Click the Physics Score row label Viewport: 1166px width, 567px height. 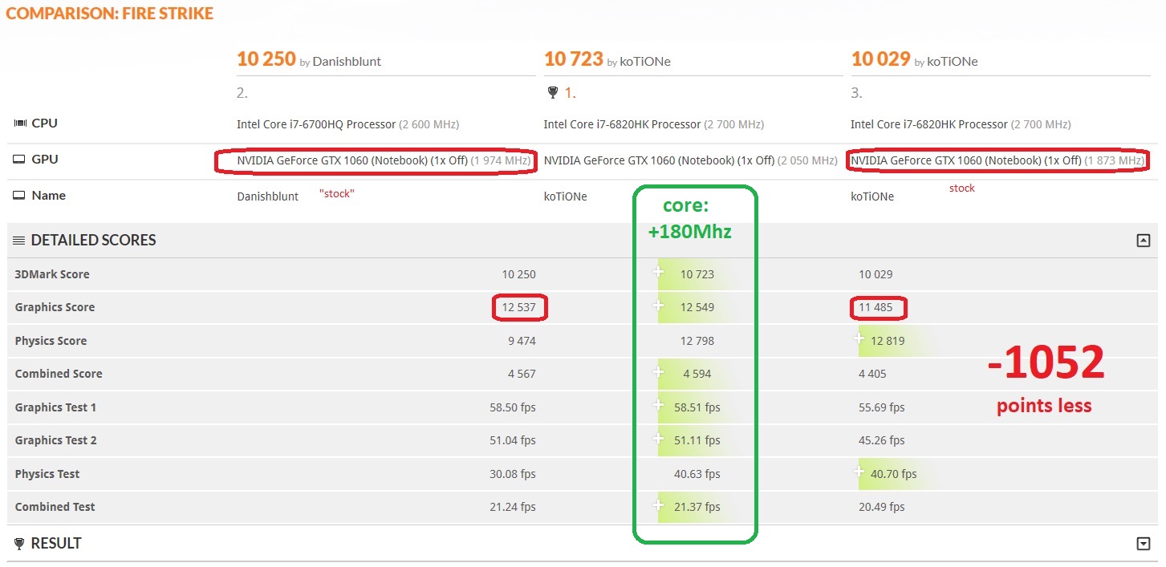(51, 341)
